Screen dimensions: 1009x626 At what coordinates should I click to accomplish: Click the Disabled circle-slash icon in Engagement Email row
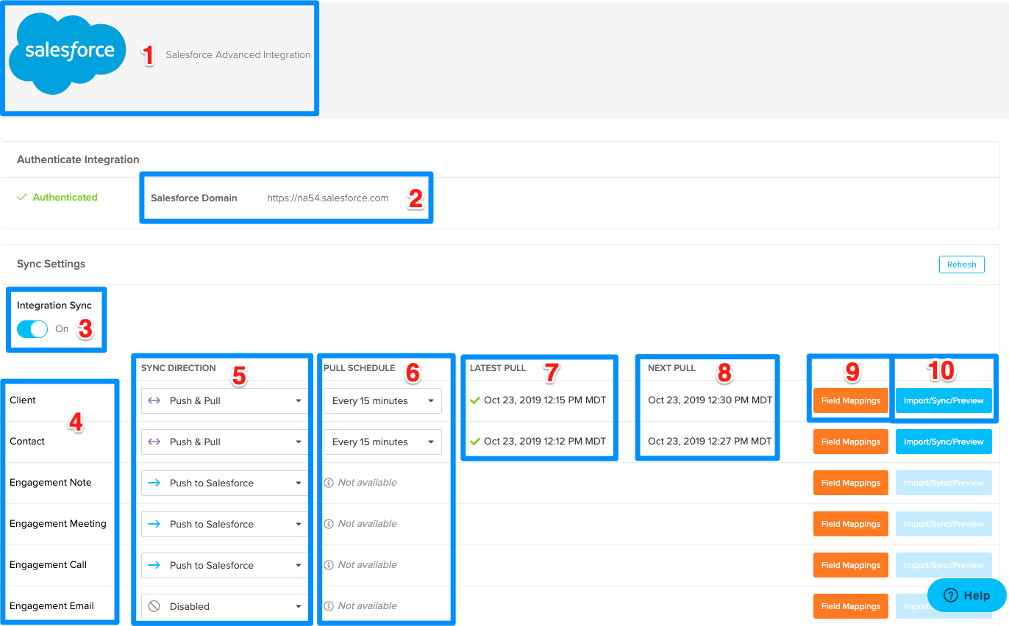154,606
